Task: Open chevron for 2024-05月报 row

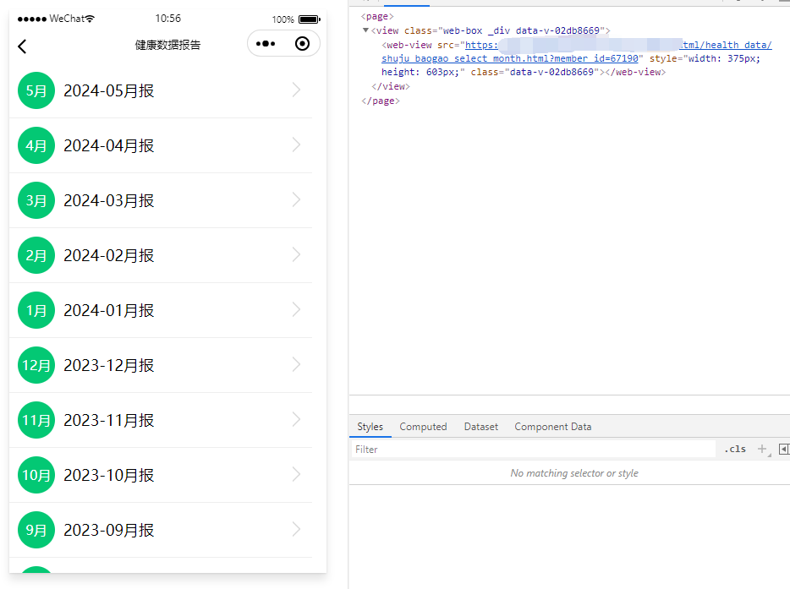Action: point(296,90)
